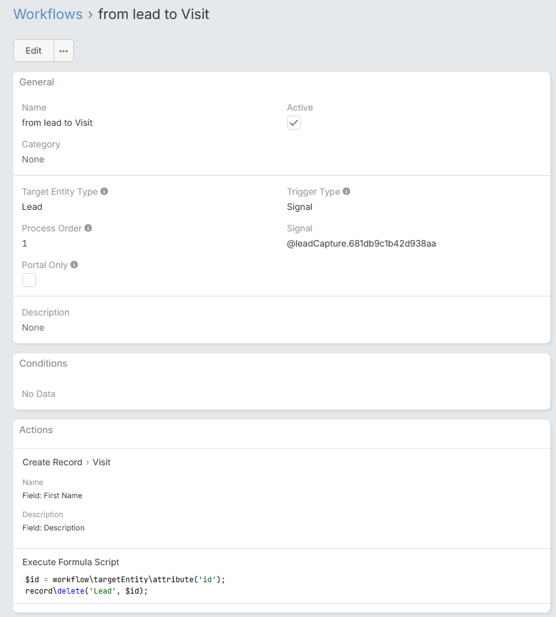Click the Execute Formula Script action title
This screenshot has height=617, width=556.
[x=71, y=562]
